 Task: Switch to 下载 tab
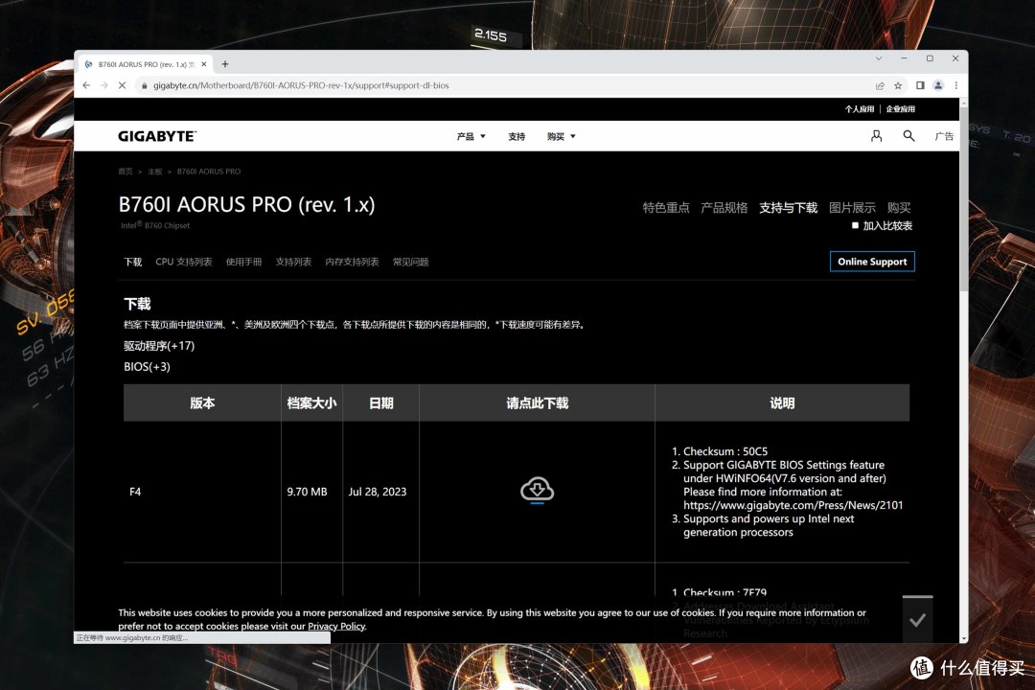[x=132, y=262]
